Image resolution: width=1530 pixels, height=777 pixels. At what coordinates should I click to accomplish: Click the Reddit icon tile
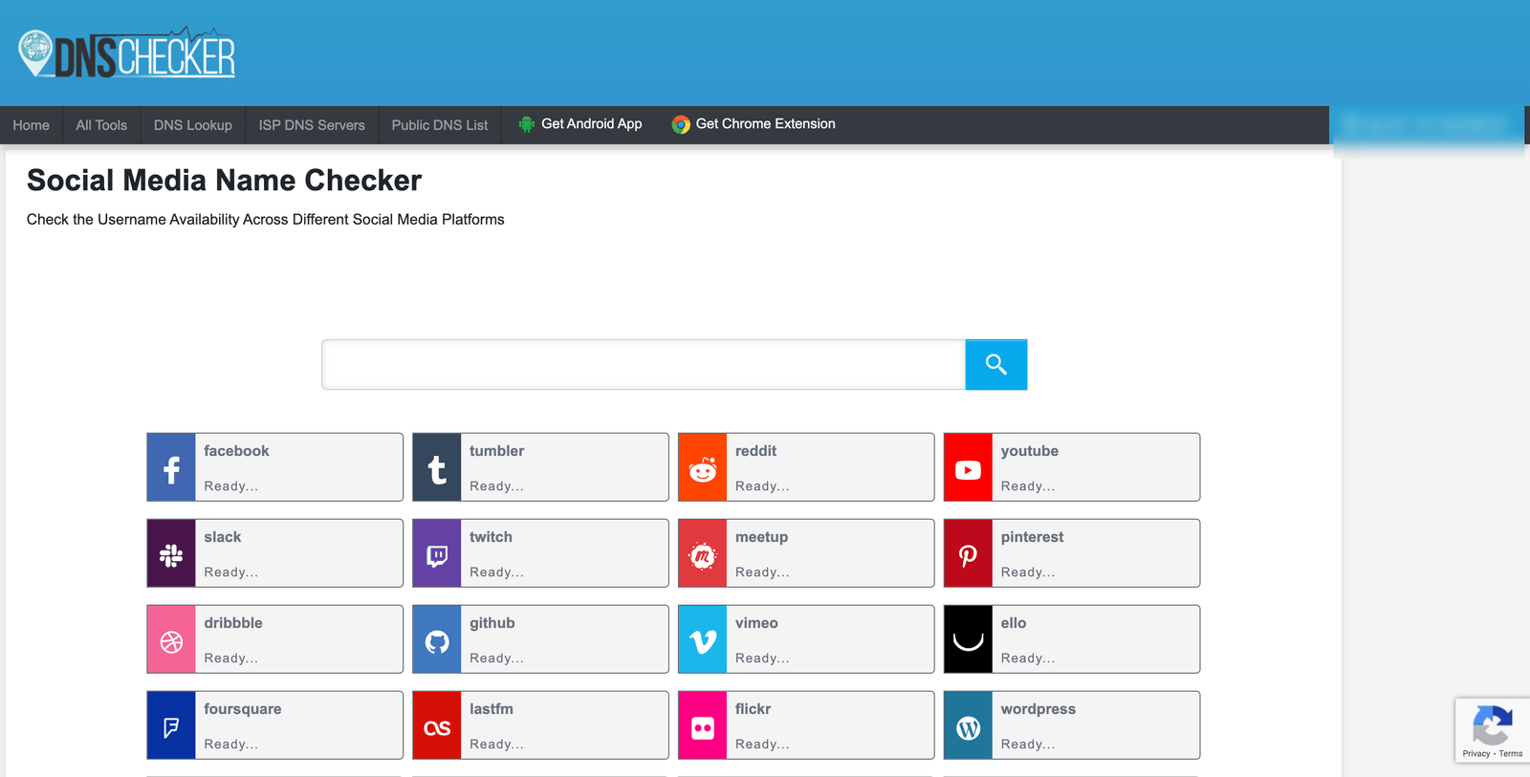pos(703,467)
